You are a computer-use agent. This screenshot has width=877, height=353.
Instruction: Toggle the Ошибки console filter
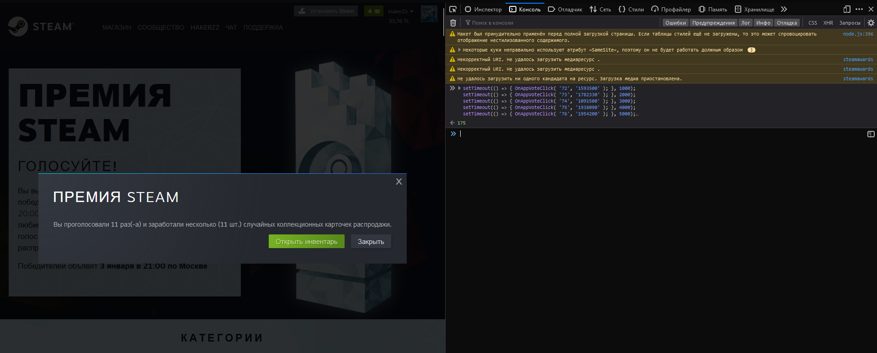click(x=675, y=23)
